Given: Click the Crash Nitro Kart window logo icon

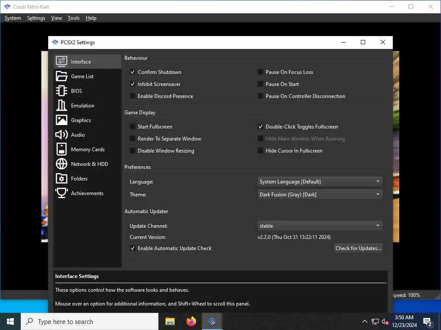Looking at the screenshot, I should click(7, 6).
